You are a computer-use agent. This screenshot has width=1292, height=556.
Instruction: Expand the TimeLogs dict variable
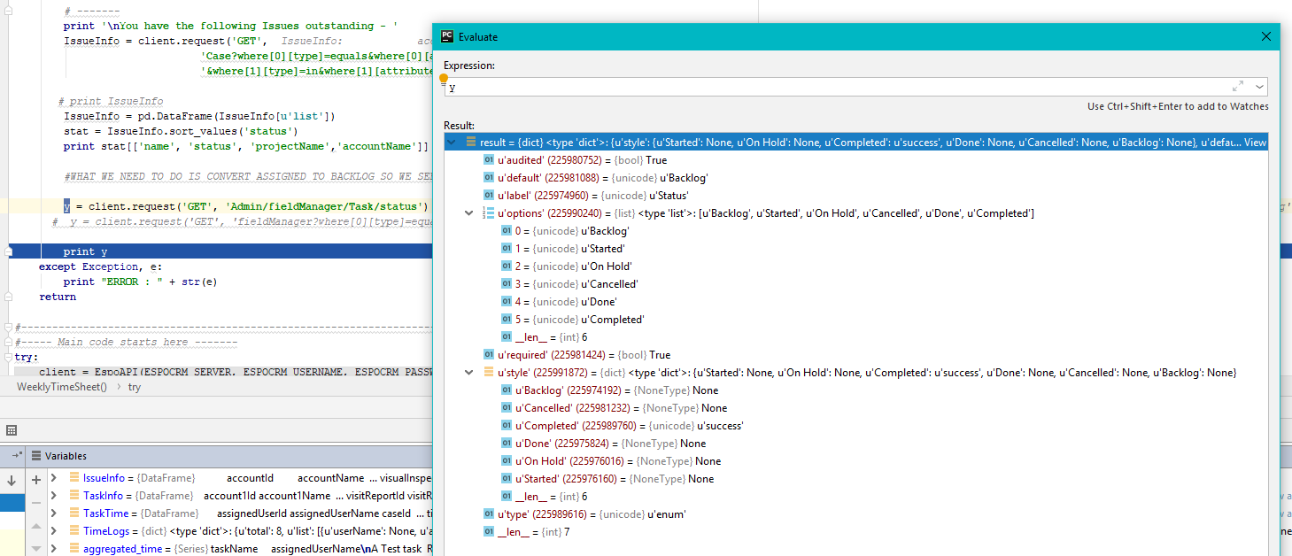point(54,531)
